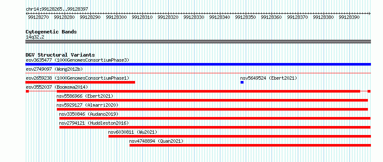Open the nsv6030811 (Wu2021) label
The height and width of the screenshot is (162, 383).
tap(133, 132)
